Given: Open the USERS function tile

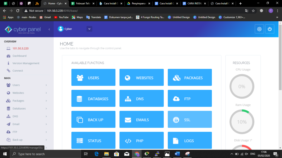Looking at the screenshot, I should tap(93, 77).
